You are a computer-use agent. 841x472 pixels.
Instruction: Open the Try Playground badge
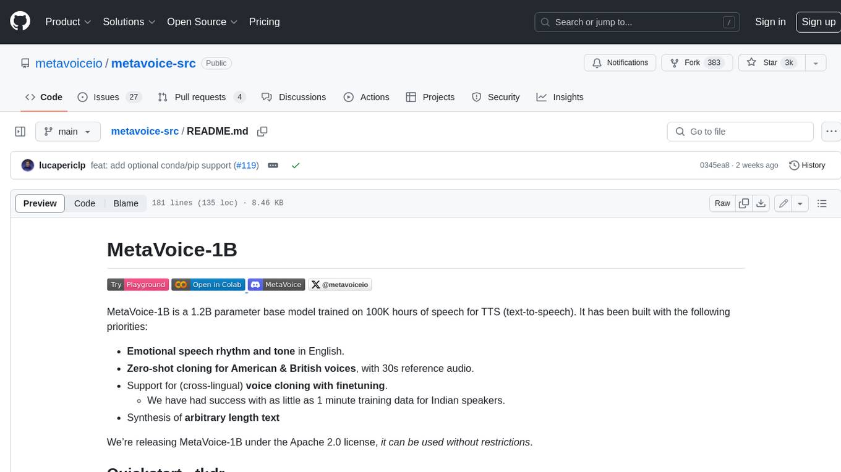pos(137,285)
